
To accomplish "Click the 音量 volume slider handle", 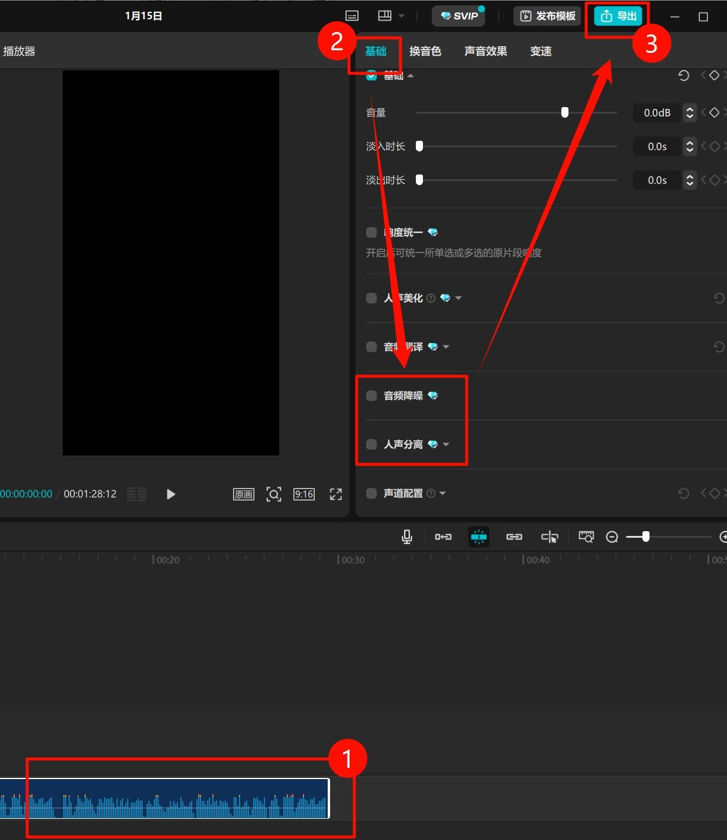I will [x=565, y=112].
